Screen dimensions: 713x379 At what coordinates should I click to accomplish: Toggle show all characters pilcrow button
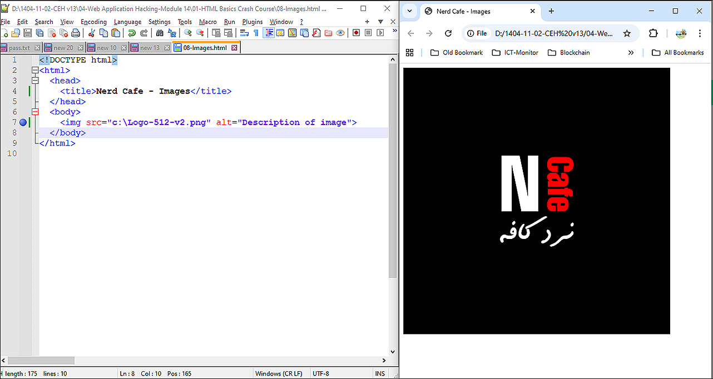pos(256,33)
